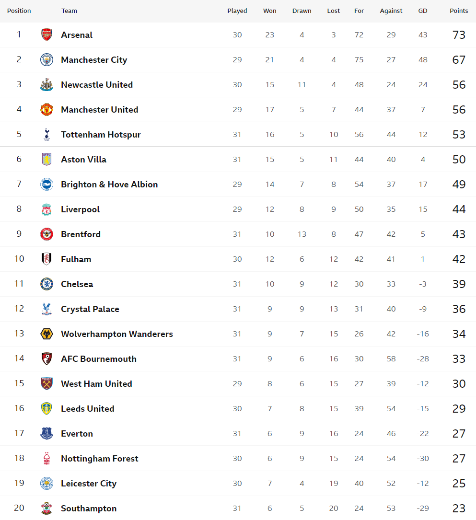Click the Team column header
This screenshot has height=520, width=476.
[69, 11]
